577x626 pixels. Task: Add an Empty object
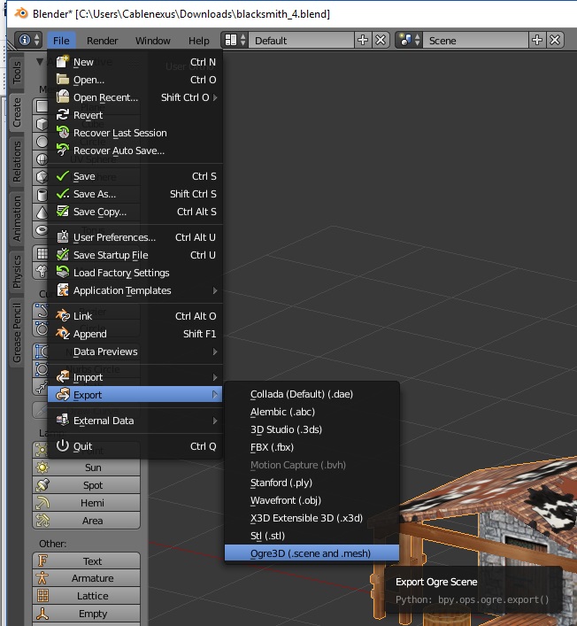87,614
